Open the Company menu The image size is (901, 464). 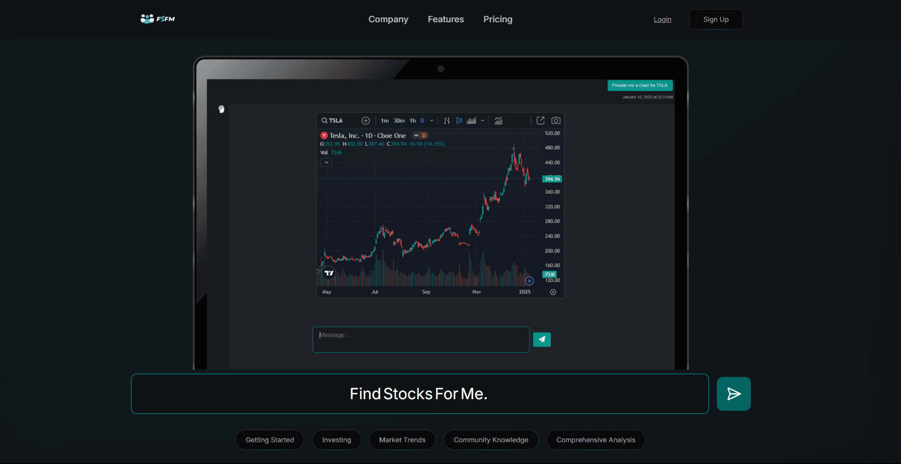click(388, 19)
